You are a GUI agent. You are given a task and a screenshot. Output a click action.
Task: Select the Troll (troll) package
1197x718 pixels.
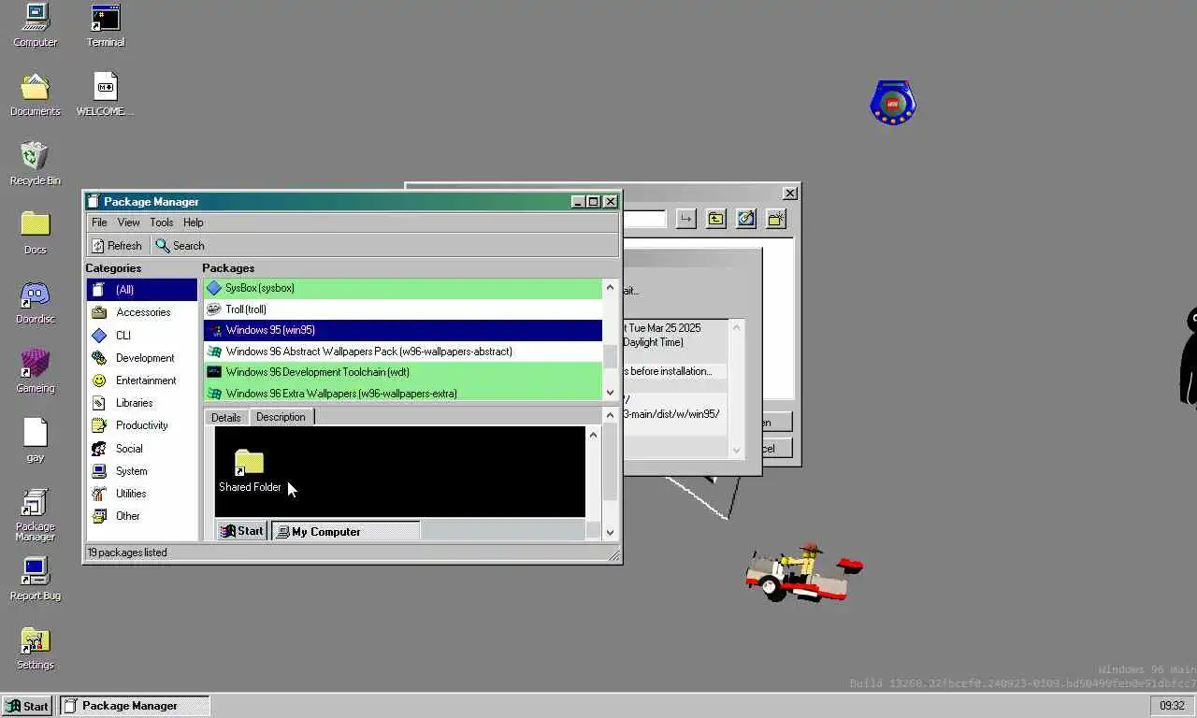click(403, 309)
